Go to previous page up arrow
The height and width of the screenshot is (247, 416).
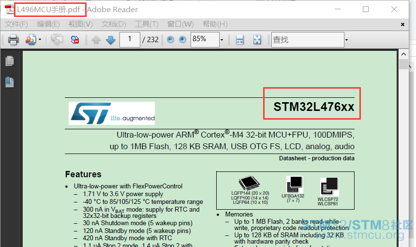point(96,40)
